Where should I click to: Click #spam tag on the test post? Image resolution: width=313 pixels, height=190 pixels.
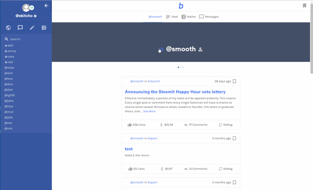152,138
